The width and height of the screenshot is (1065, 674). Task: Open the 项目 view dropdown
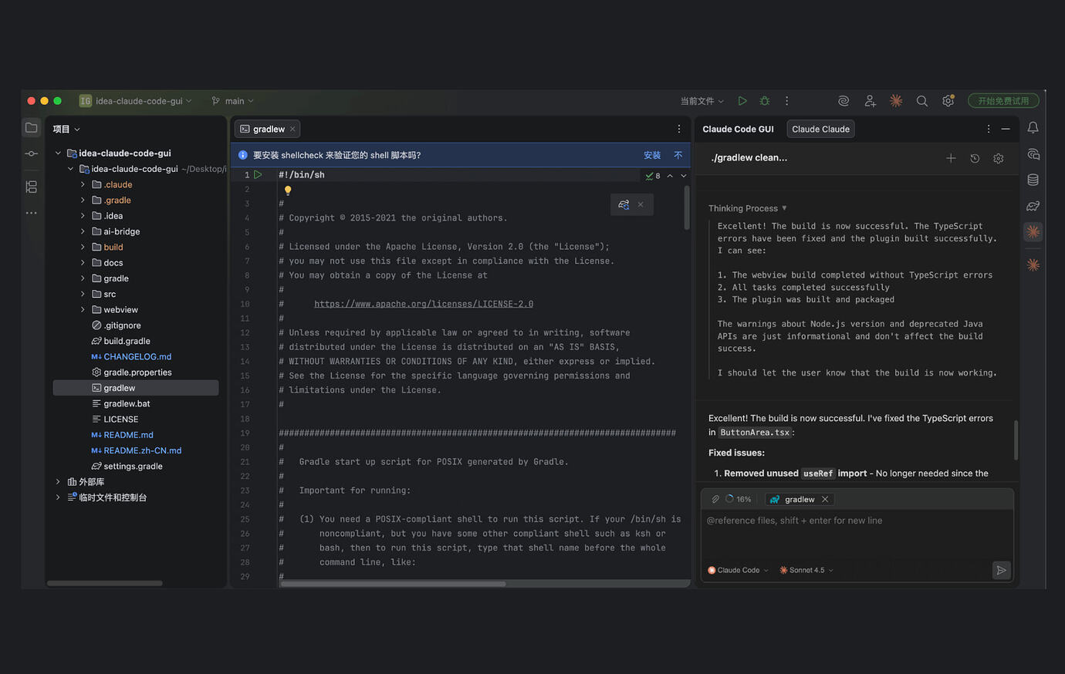(66, 129)
